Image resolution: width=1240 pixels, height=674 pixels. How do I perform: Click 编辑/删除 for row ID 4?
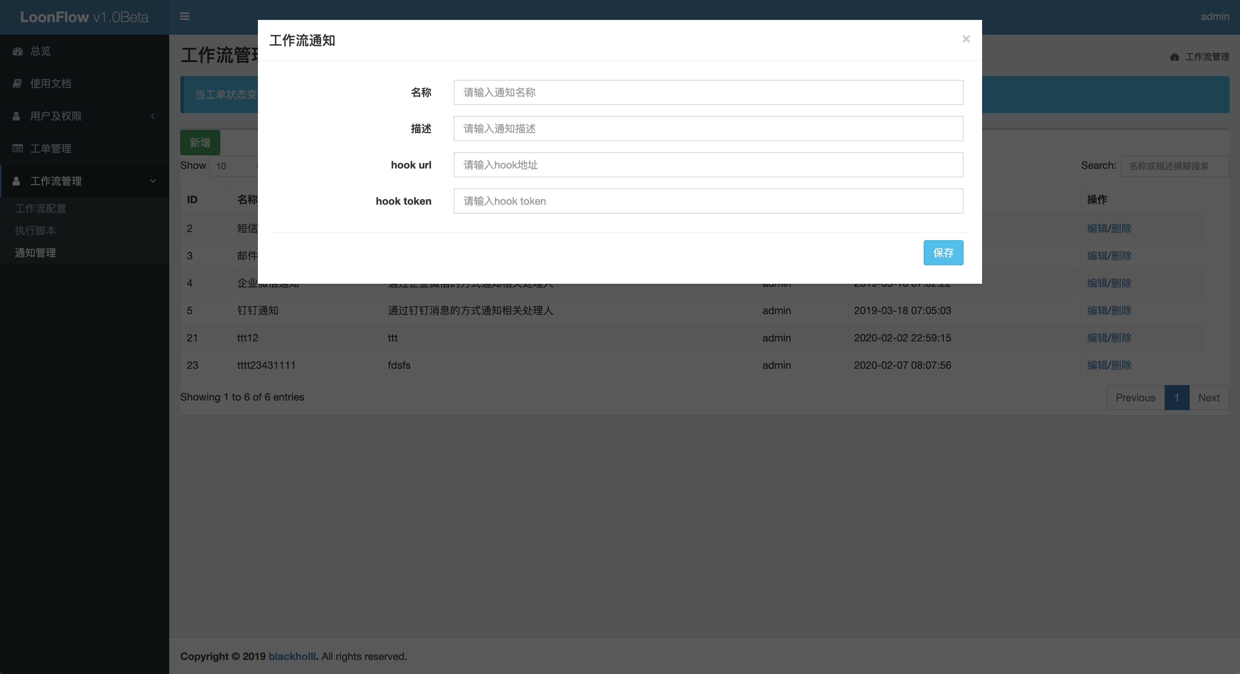1109,283
